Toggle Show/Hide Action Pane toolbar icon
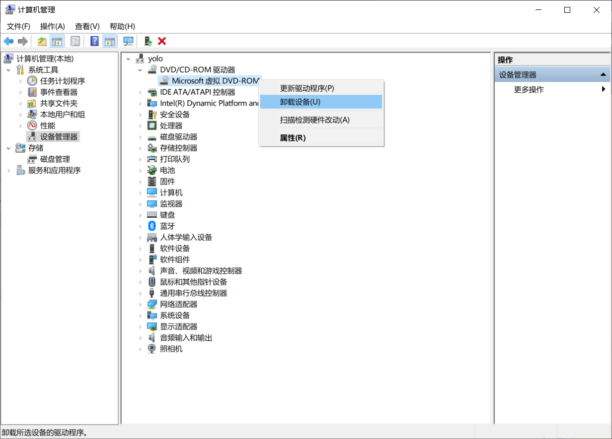Screen dimensions: 612x439 pyautogui.click(x=109, y=41)
